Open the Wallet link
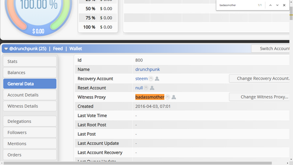Image resolution: width=293 pixels, height=165 pixels. (x=76, y=49)
